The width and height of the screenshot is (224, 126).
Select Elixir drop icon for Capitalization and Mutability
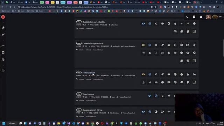(x=175, y=23)
